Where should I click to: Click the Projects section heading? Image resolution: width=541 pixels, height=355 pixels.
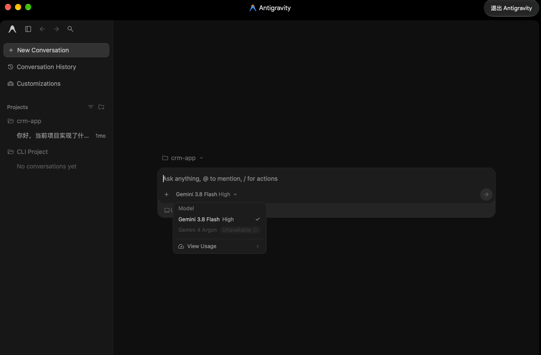tap(18, 107)
